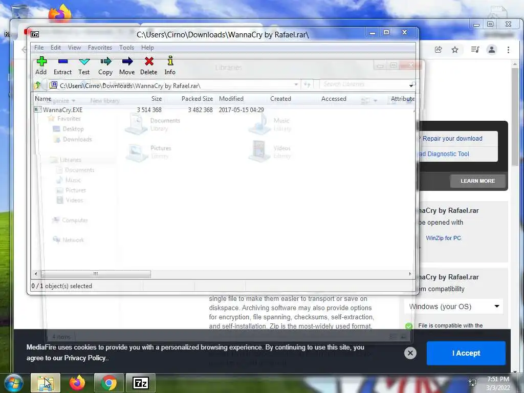The image size is (524, 393).
Task: Open the WinZip for PC link
Action: (443, 238)
